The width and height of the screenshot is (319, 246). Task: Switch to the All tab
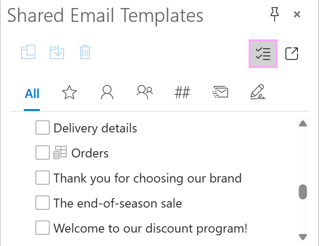click(32, 93)
